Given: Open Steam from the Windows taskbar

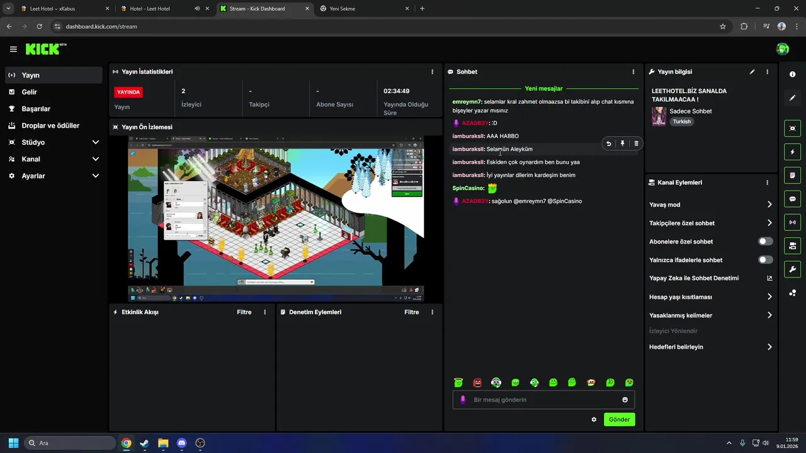Looking at the screenshot, I should pos(145,443).
